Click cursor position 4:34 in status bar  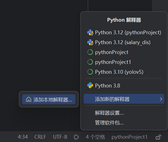point(23,137)
